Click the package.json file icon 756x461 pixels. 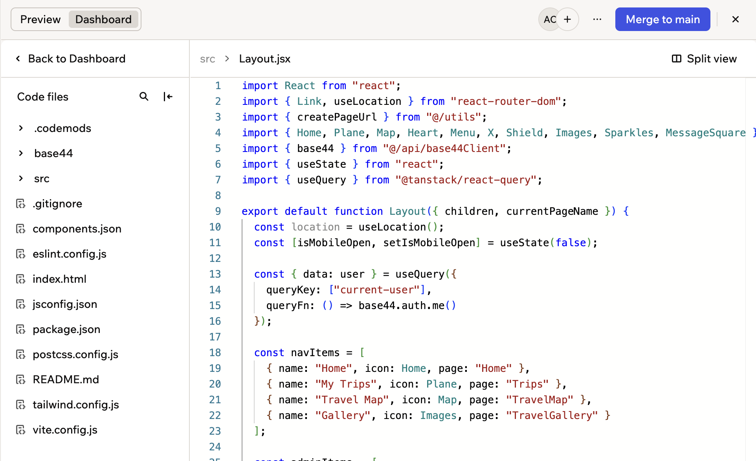click(x=20, y=329)
